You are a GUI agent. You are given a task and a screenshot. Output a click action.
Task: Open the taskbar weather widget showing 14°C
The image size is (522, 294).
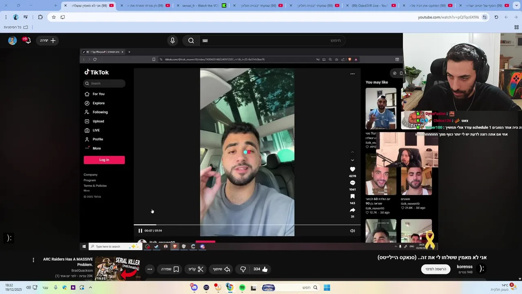click(503, 287)
